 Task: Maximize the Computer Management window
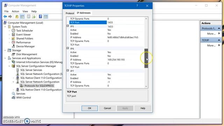(x=206, y=6)
